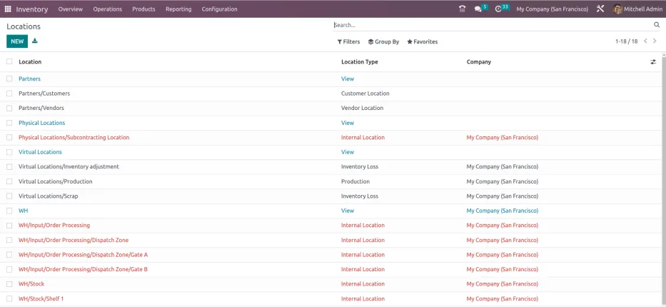This screenshot has height=307, width=666.
Task: Open the Partners location record
Action: [x=30, y=79]
